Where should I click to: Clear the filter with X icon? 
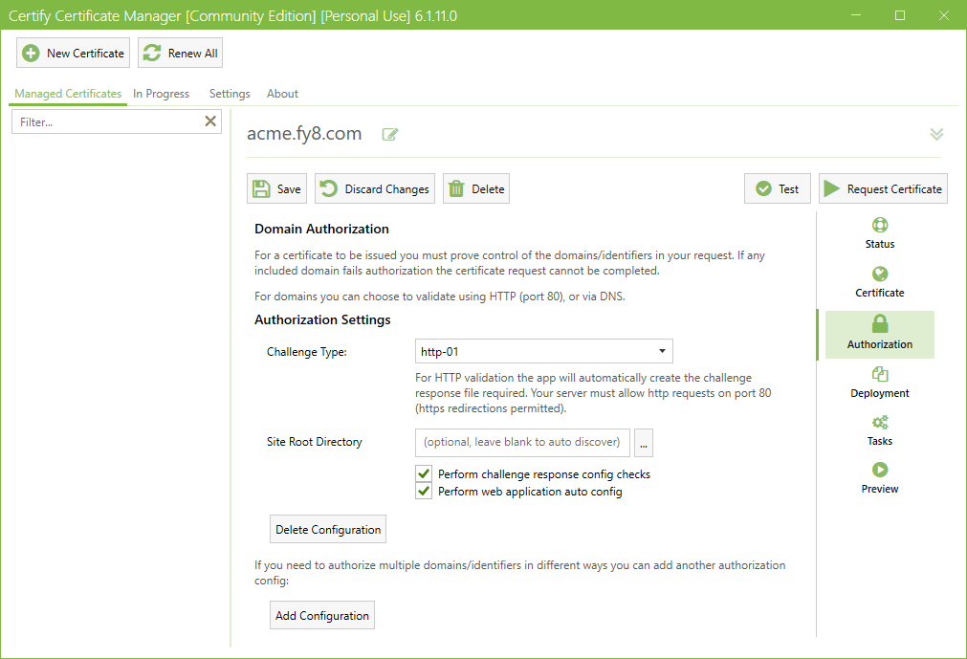[210, 121]
